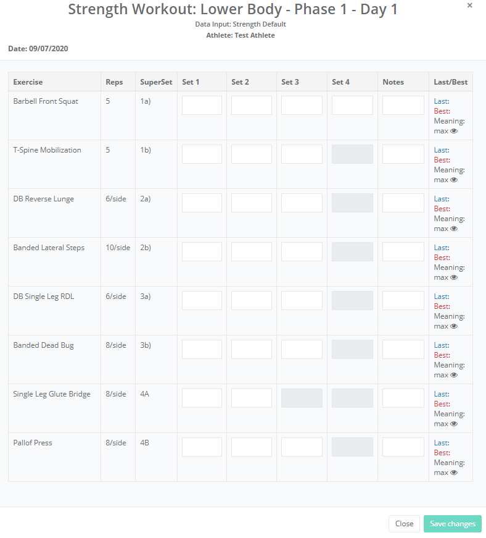
Task: Focus Notes field for Single Leg Glute Bridge
Action: click(403, 398)
